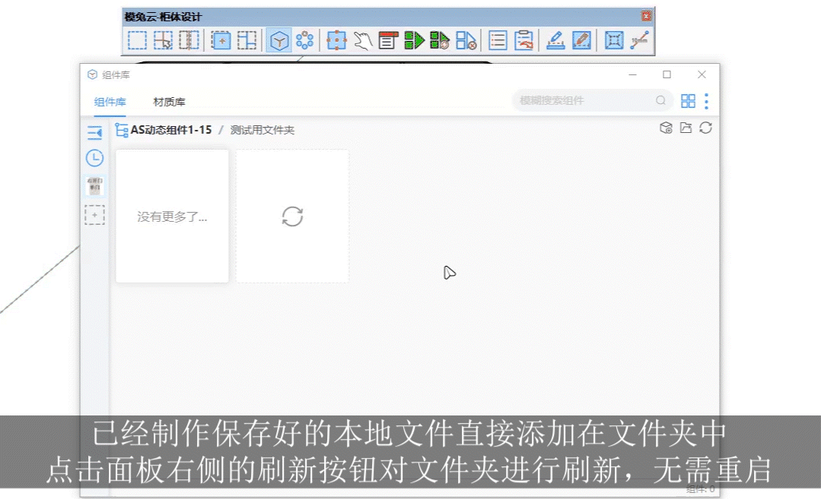Open folder browse icon in panel header
The height and width of the screenshot is (499, 821).
click(x=686, y=128)
